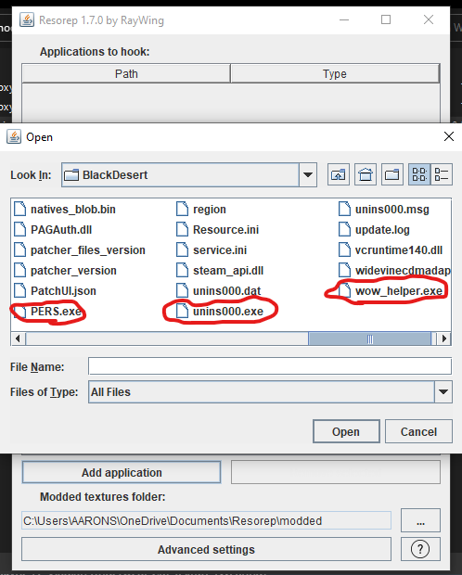Click the file icon next to Resource.ini
Screen dimensions: 462x575
coord(182,230)
